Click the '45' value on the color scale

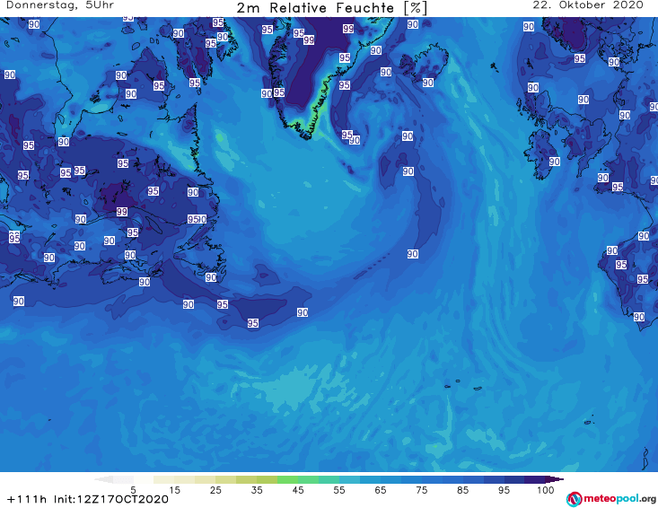[298, 490]
